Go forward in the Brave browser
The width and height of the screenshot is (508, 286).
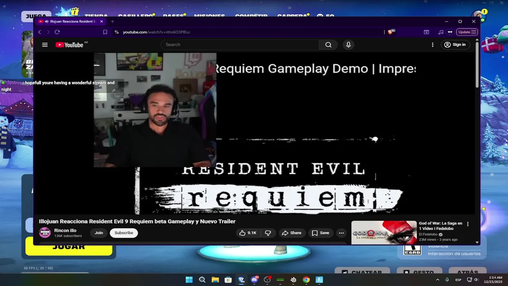[x=48, y=32]
